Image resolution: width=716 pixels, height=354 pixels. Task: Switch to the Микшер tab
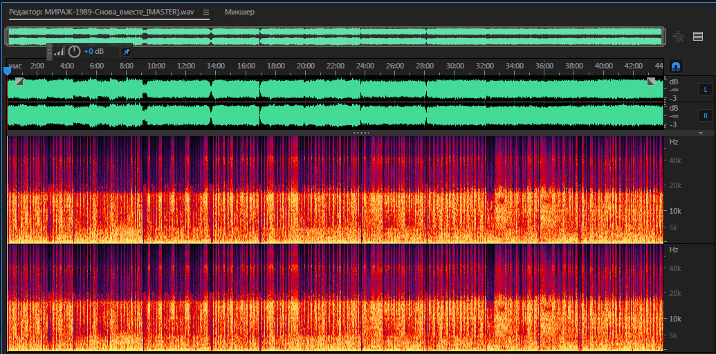pyautogui.click(x=239, y=12)
